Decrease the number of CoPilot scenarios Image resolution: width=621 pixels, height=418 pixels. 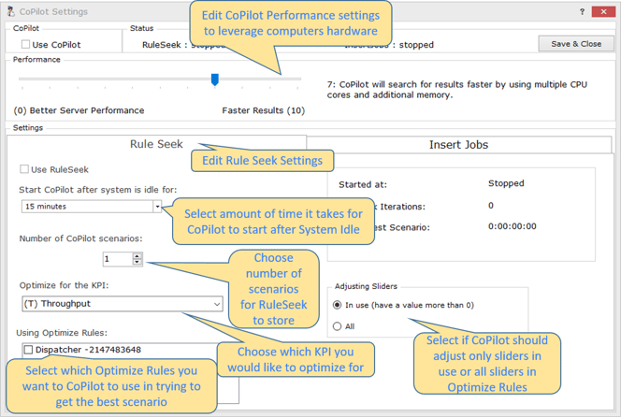(137, 263)
